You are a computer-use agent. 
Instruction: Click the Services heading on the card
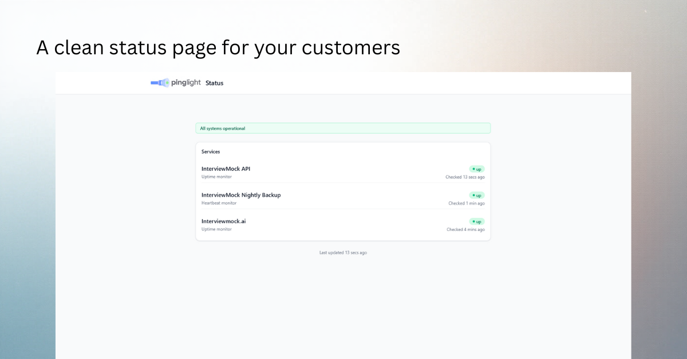pyautogui.click(x=211, y=151)
